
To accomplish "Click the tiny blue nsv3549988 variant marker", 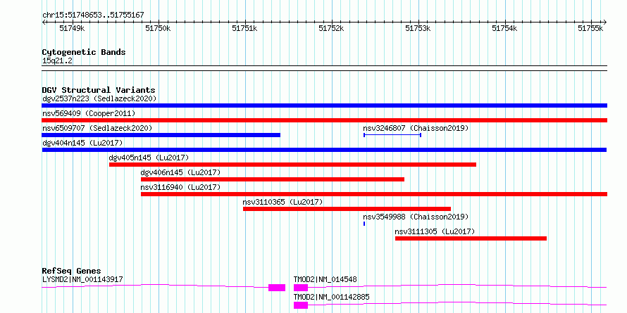I will tap(364, 224).
